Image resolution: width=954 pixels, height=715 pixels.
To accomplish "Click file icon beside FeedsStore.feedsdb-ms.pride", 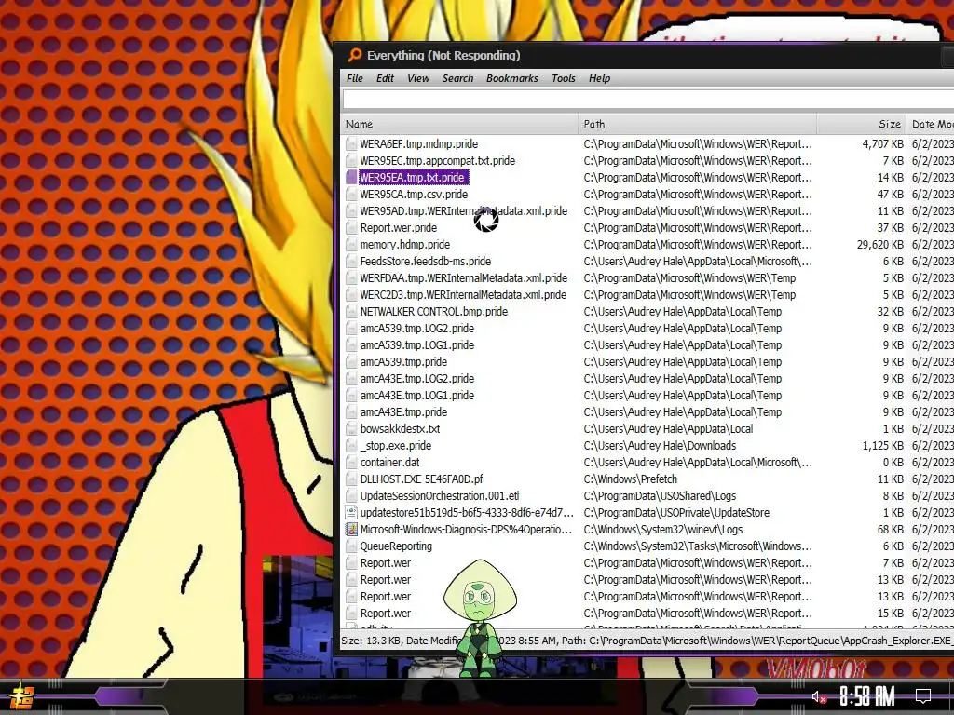I will 351,262.
